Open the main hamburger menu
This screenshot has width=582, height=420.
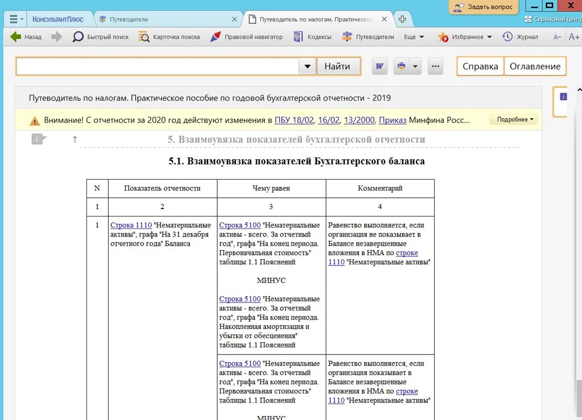[x=14, y=19]
